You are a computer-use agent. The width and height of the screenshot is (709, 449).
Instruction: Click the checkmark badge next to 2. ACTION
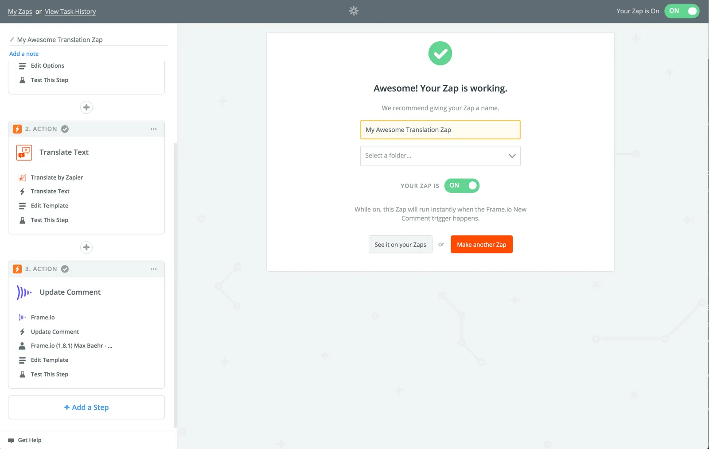point(65,129)
